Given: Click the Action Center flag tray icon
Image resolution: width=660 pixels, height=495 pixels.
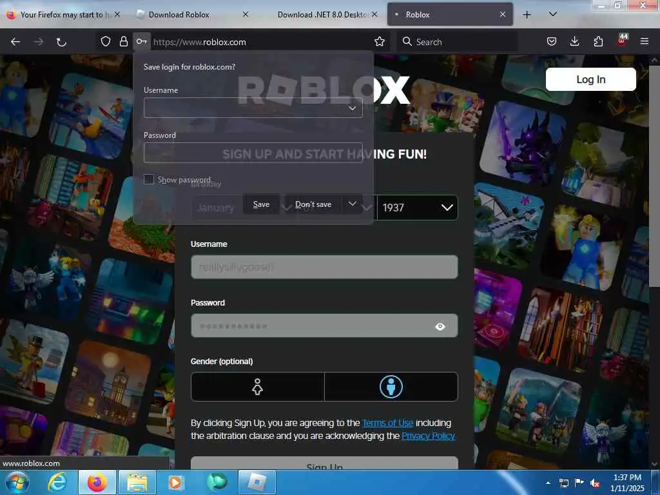Looking at the screenshot, I should coord(579,483).
